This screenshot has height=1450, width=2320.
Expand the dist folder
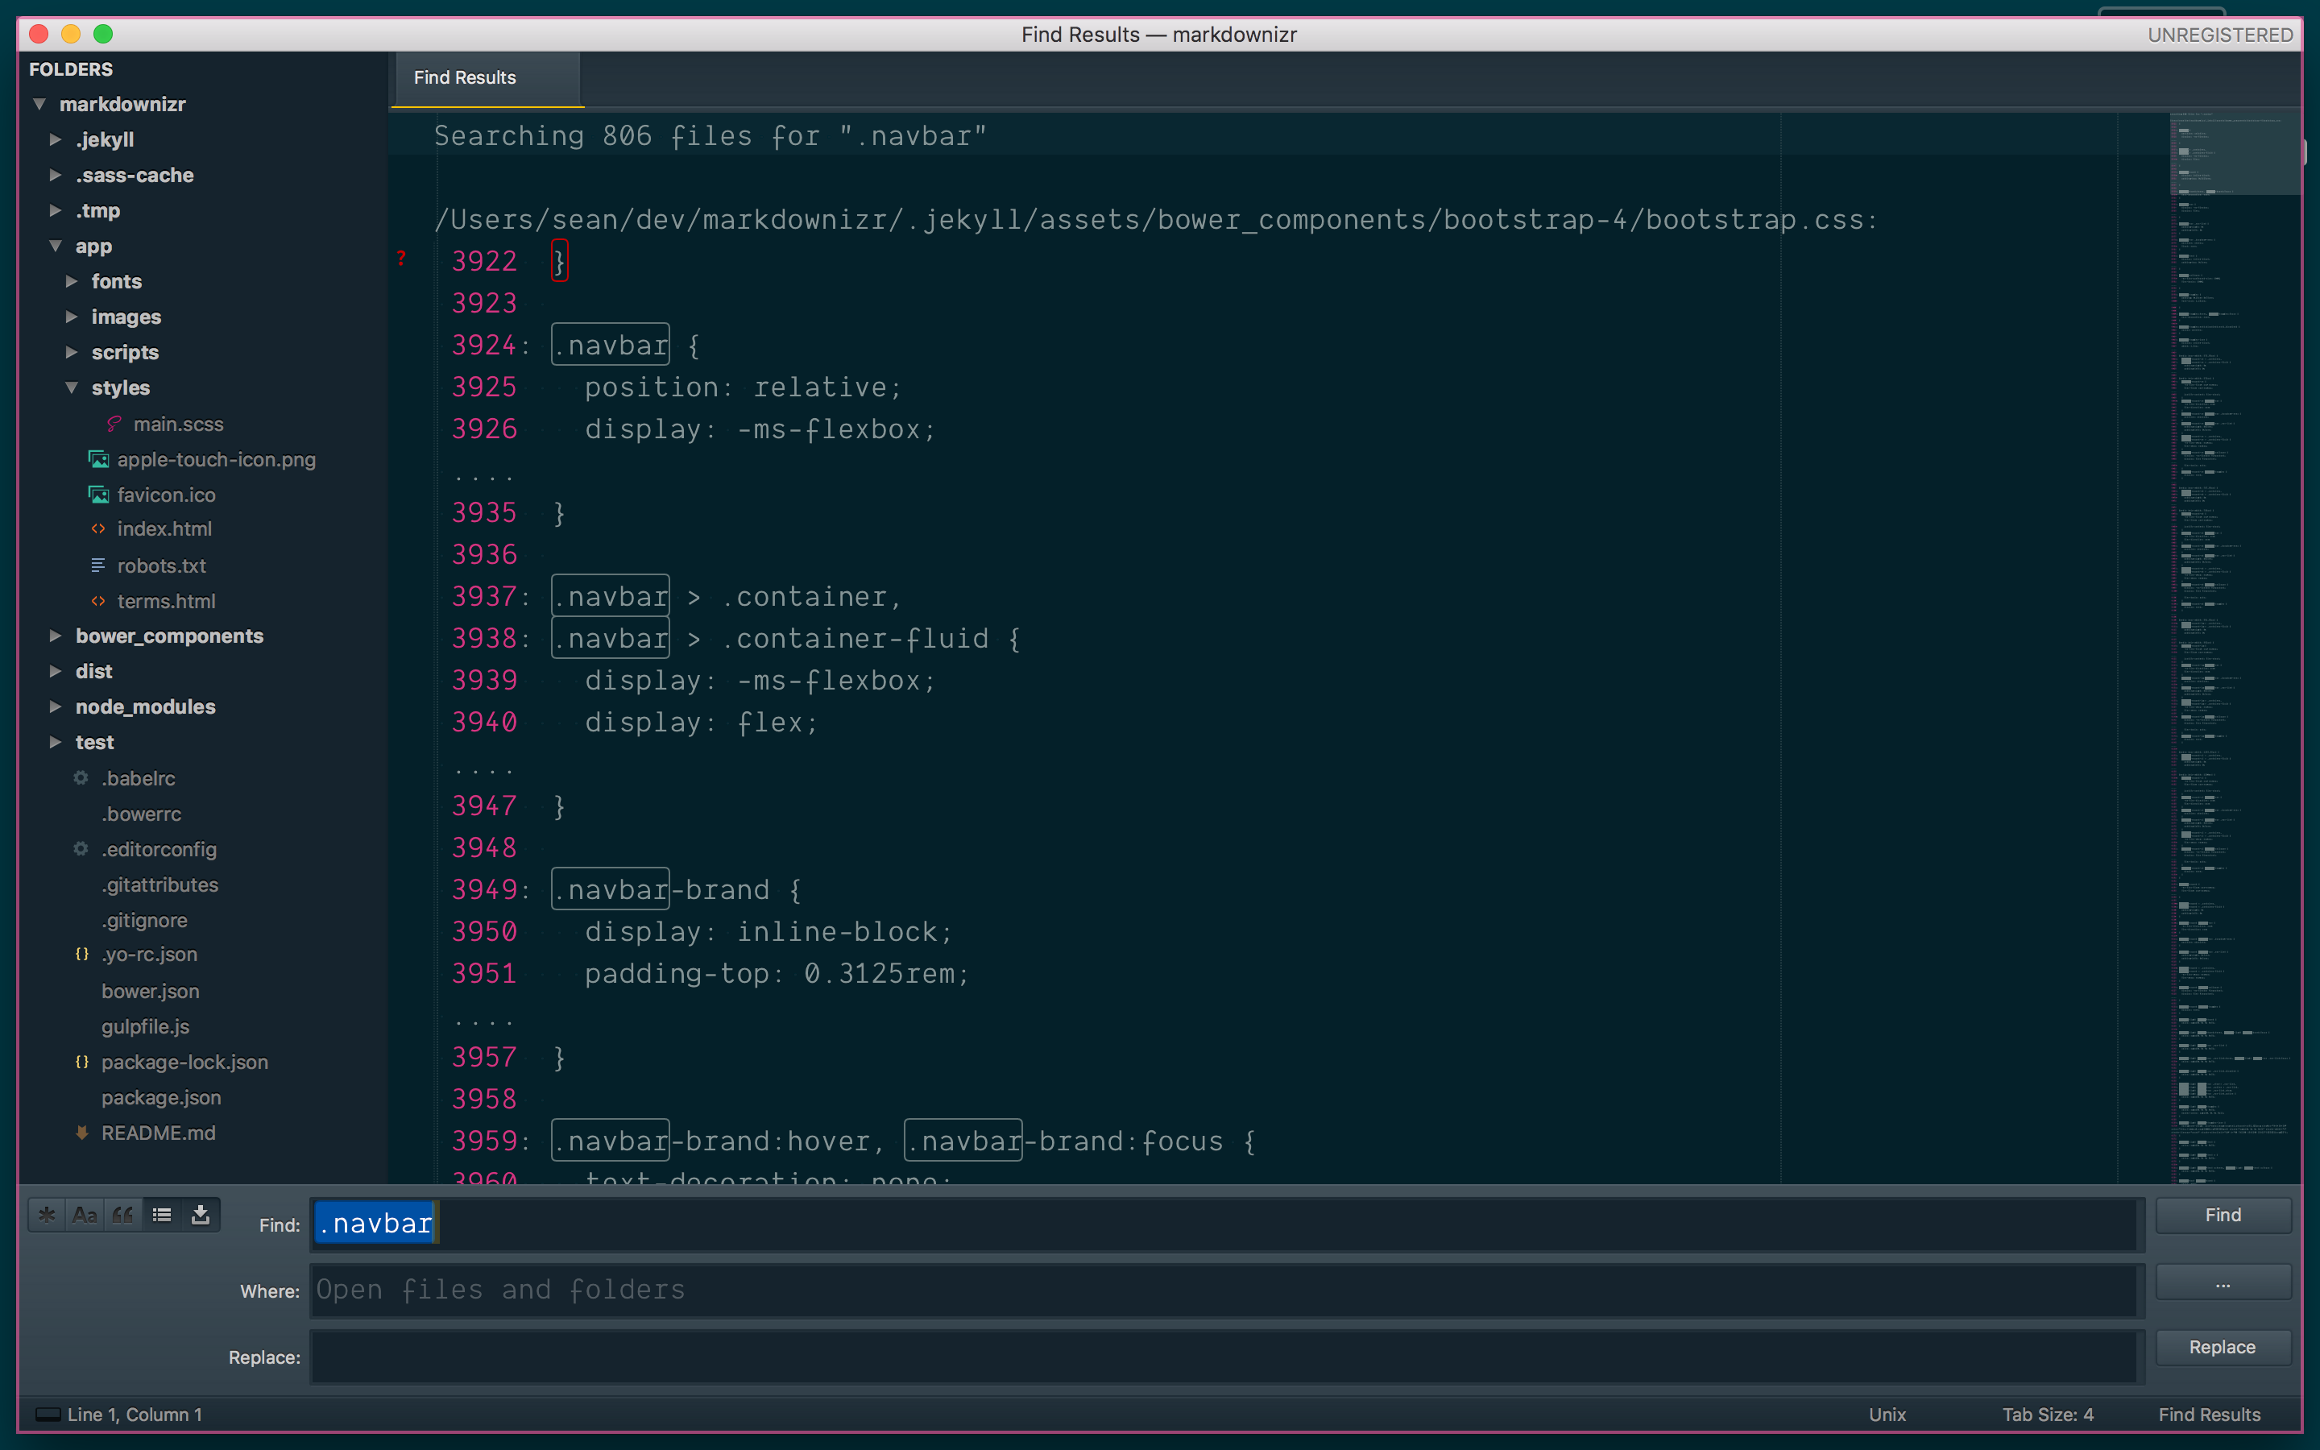click(x=59, y=672)
